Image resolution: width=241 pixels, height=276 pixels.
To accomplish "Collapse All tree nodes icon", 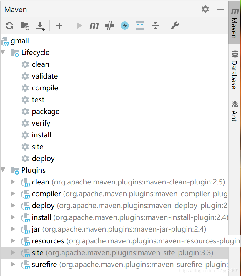I will tap(155, 26).
